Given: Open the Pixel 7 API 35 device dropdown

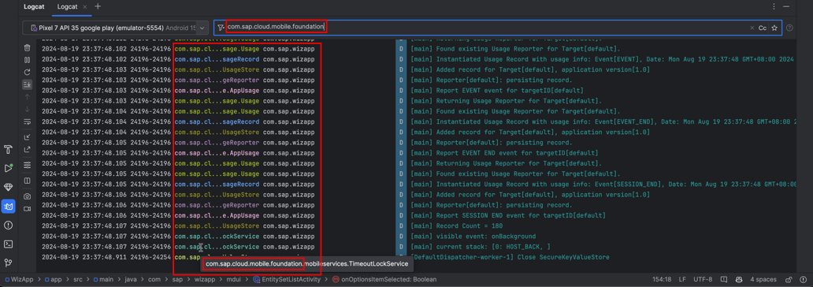Looking at the screenshot, I should 116,28.
